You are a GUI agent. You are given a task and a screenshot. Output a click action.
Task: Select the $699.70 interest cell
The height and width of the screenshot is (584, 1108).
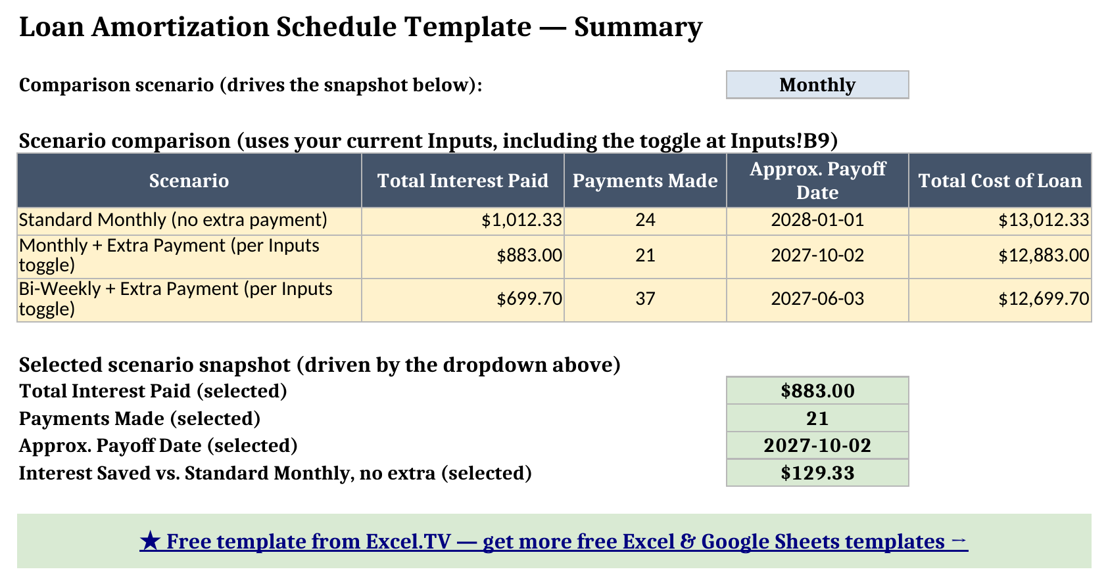coord(463,300)
